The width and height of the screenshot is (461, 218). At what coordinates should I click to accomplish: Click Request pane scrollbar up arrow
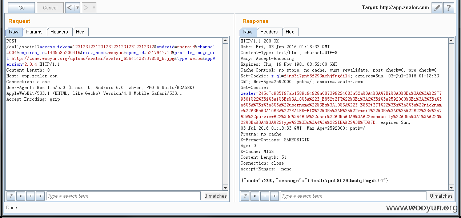(x=225, y=41)
